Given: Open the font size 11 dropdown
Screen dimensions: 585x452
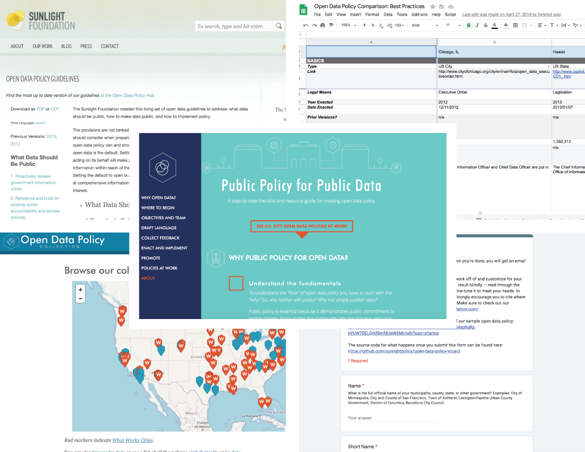Looking at the screenshot, I should pyautogui.click(x=453, y=26).
